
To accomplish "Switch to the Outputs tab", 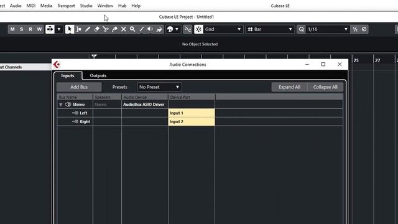I will point(98,76).
